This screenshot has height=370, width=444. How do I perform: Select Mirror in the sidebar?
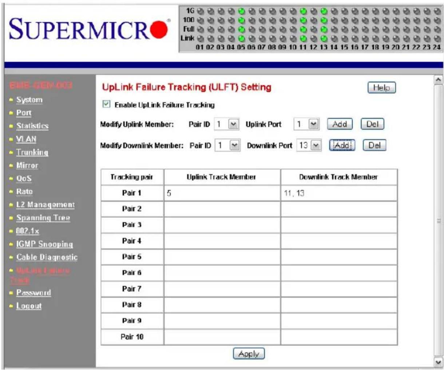(27, 165)
